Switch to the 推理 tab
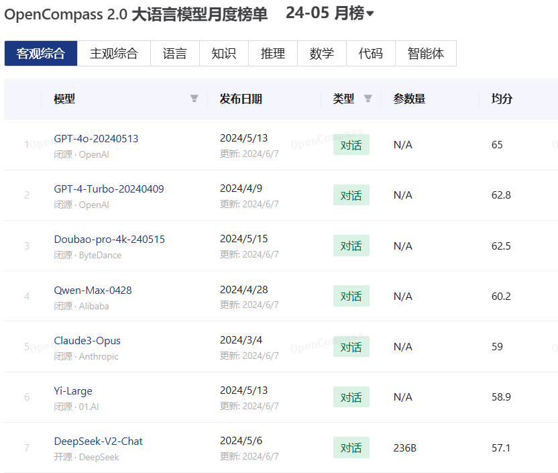558x473 pixels. [273, 54]
